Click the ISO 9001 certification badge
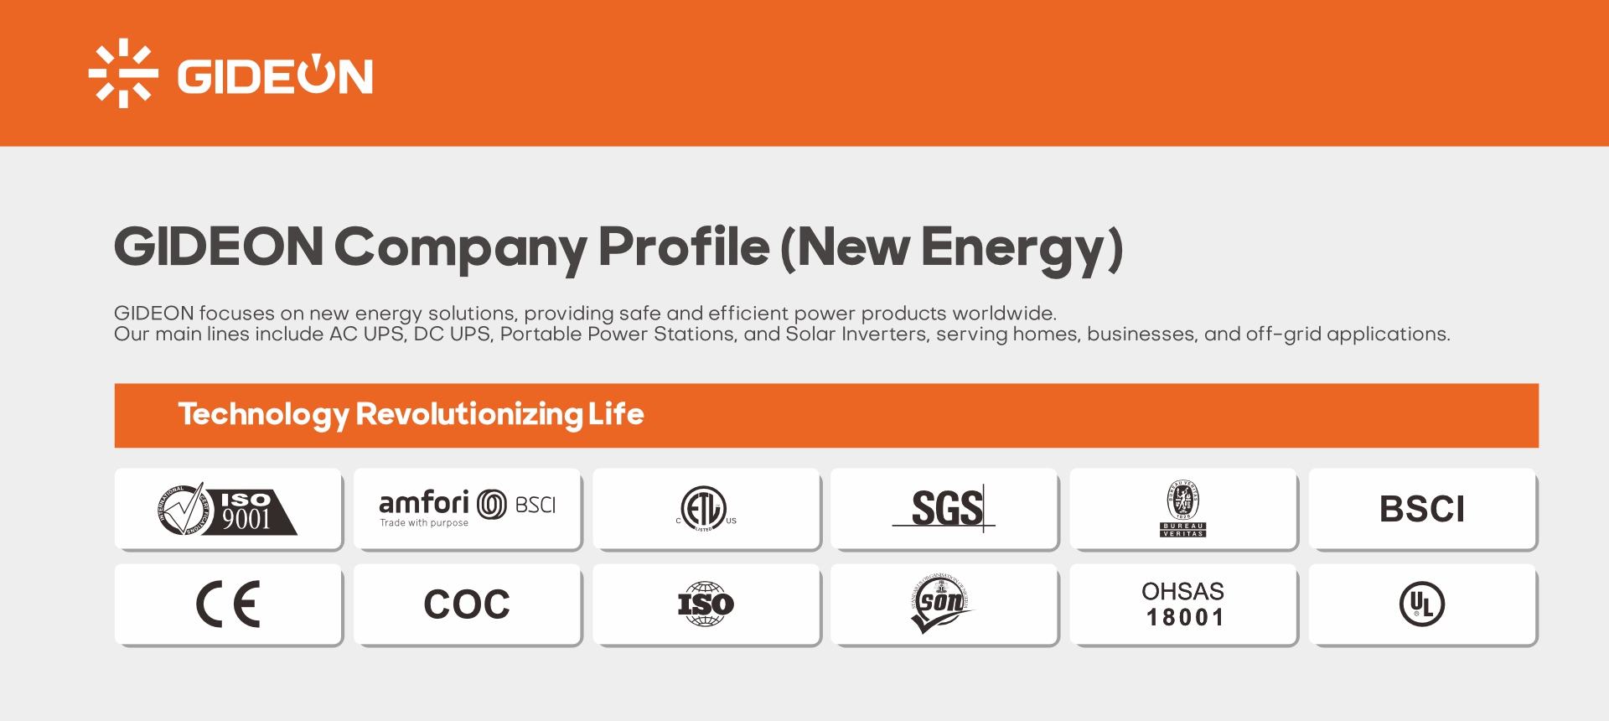 [228, 509]
